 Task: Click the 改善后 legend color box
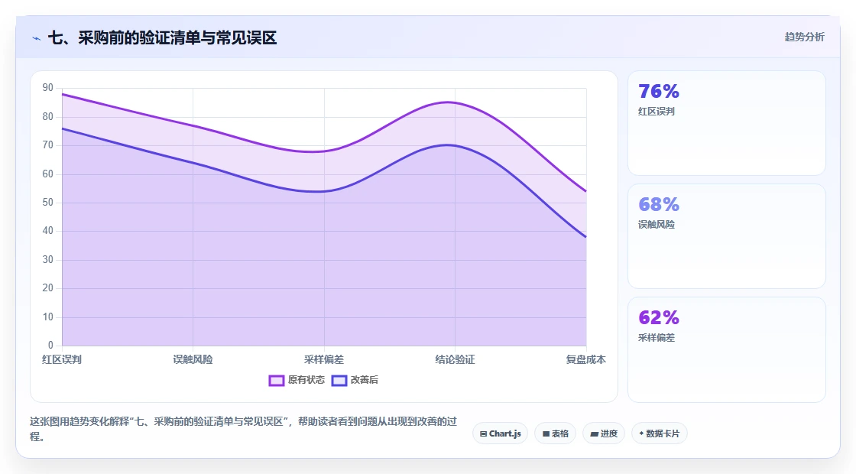pos(339,380)
